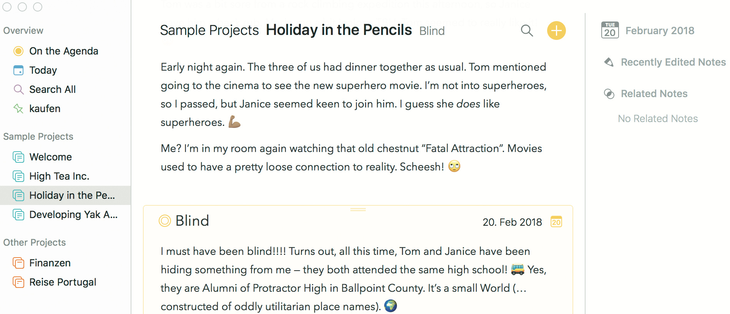730x314 pixels.
Task: Grab the drag handle atop the Blind note
Action: (358, 210)
